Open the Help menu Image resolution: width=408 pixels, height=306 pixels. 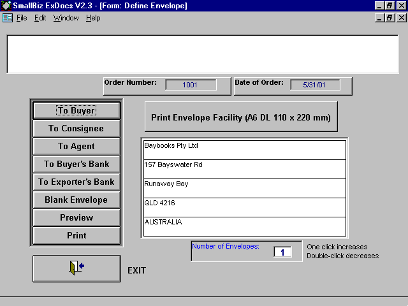[93, 18]
